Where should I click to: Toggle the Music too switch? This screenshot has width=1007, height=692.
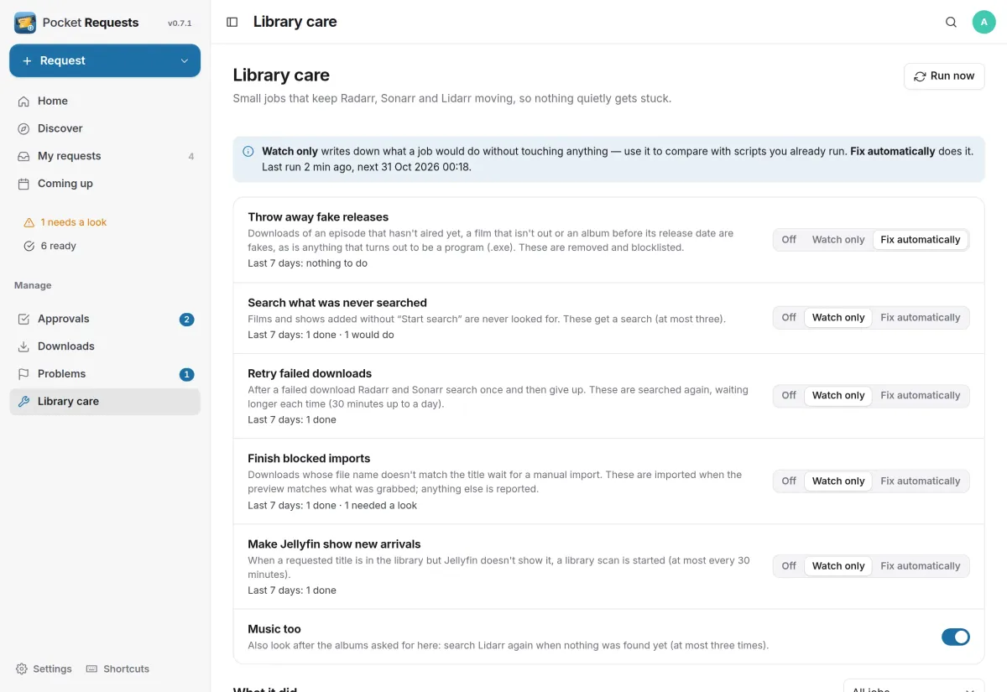[955, 637]
